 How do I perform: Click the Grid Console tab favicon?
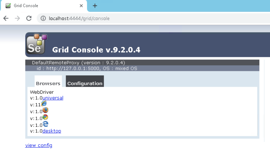(8, 6)
